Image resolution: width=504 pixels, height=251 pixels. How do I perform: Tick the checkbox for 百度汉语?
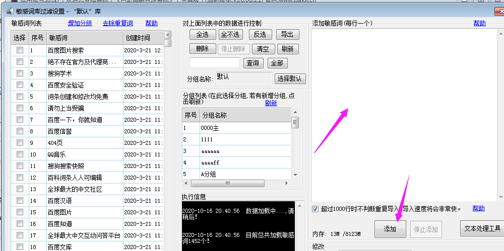click(x=20, y=200)
